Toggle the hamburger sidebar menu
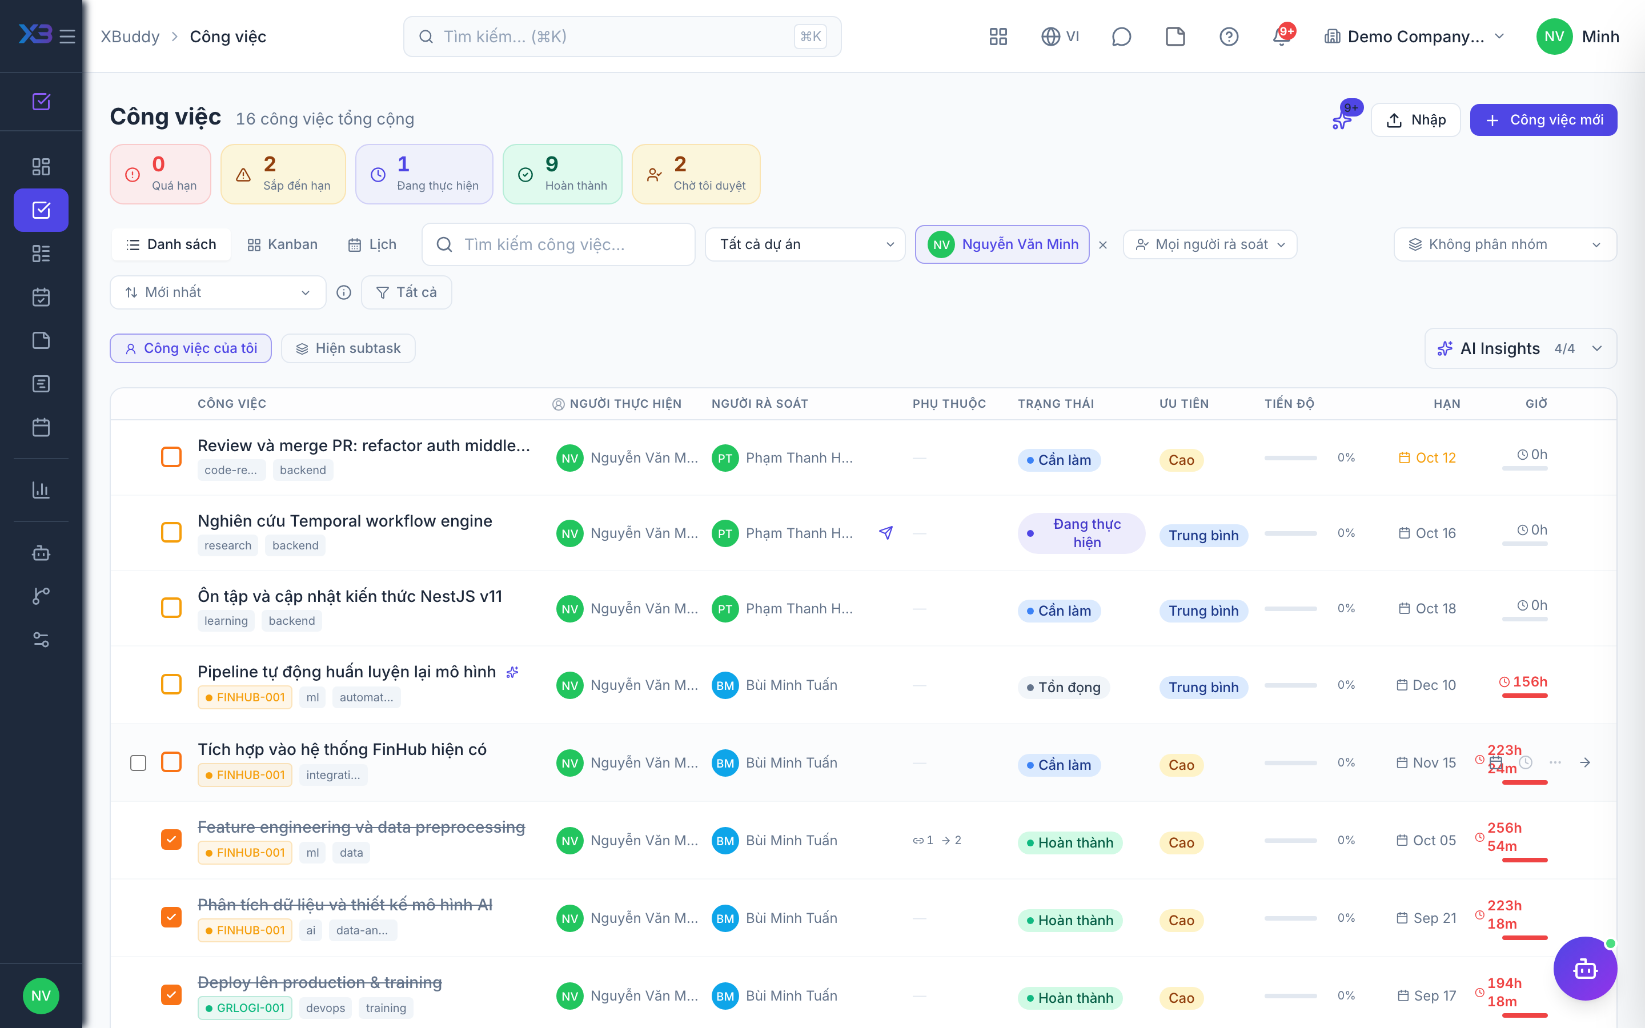Screen dimensions: 1645x1028 (67, 36)
